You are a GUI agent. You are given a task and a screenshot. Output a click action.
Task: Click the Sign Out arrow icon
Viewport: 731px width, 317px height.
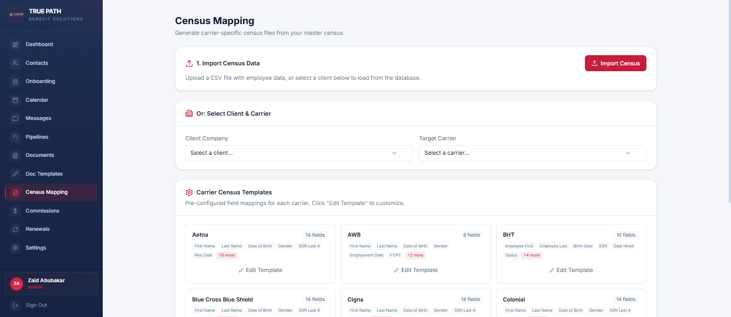click(16, 305)
